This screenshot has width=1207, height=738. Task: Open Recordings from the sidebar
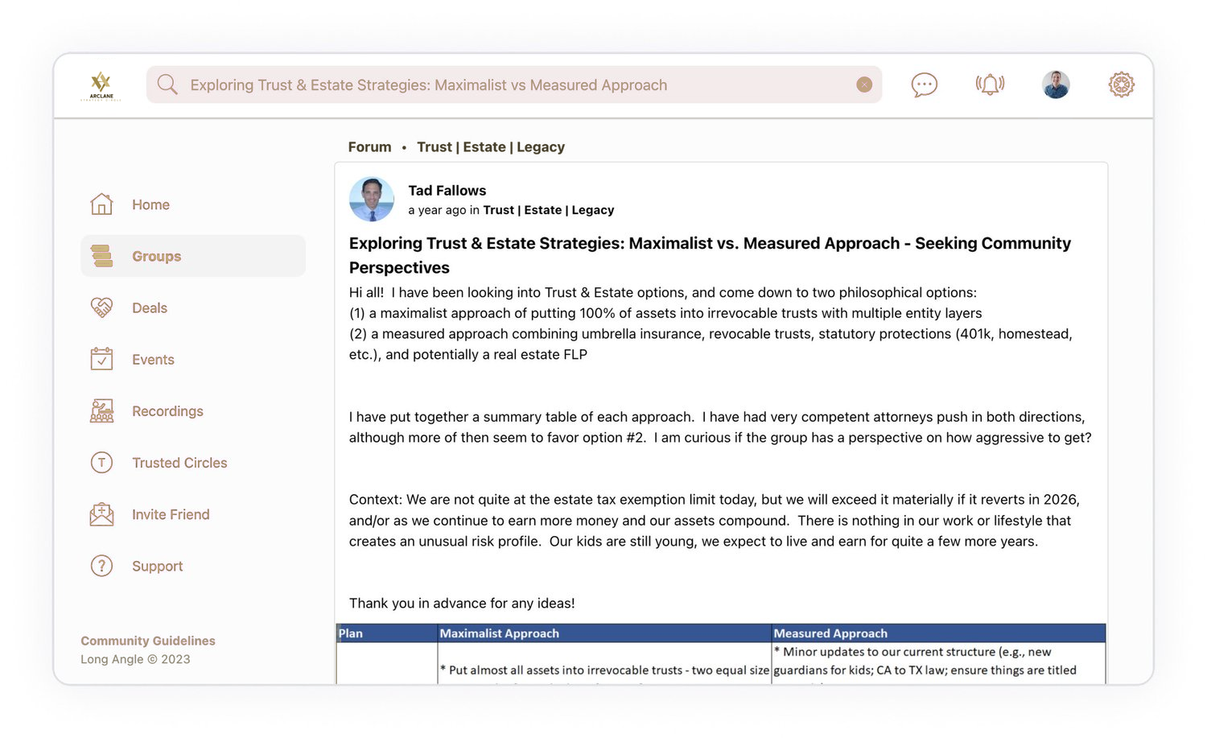[167, 411]
